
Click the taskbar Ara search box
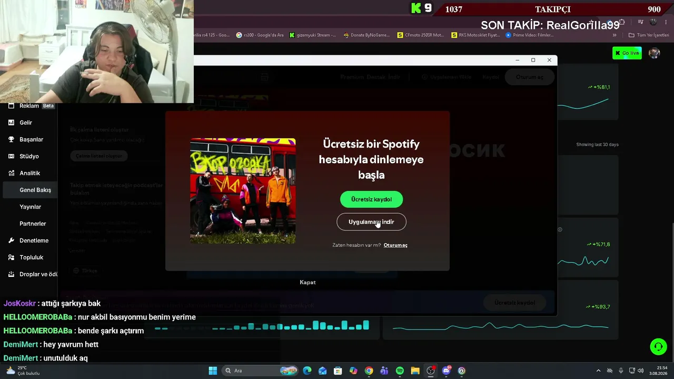(x=261, y=371)
